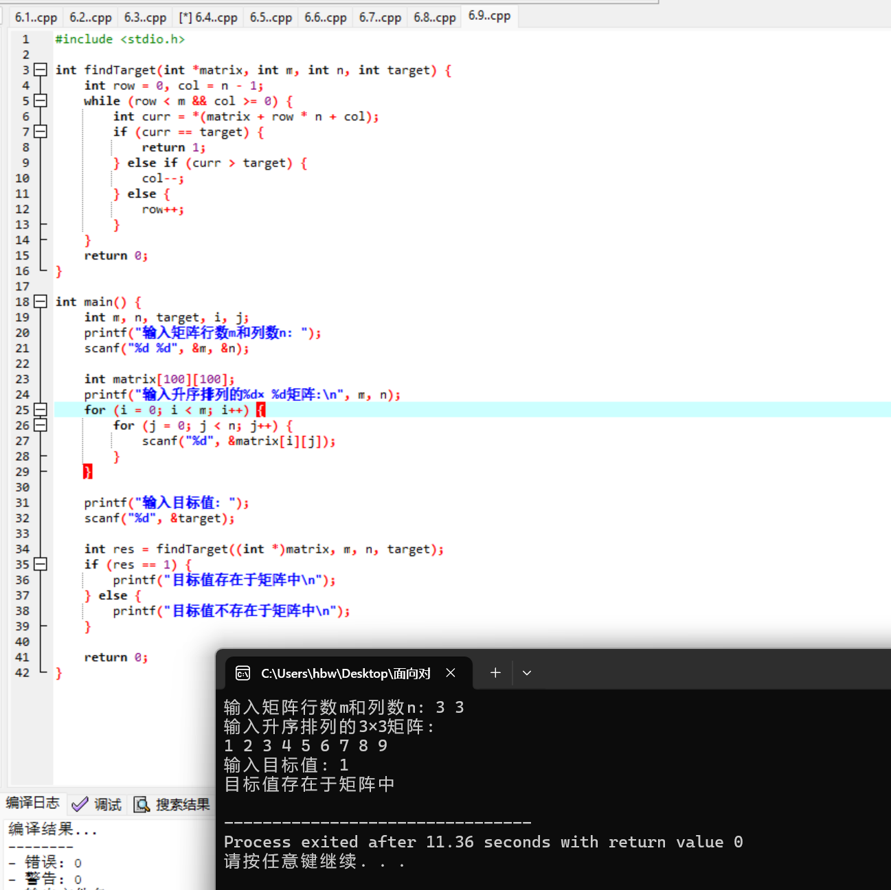The height and width of the screenshot is (890, 891).
Task: Open the 编译日志 compile log tab
Action: [32, 803]
